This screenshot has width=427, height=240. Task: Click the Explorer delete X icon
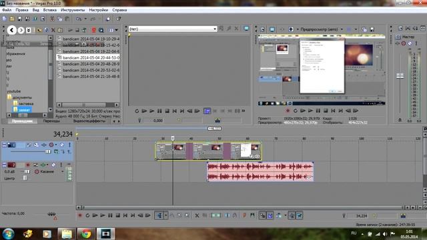(53, 30)
